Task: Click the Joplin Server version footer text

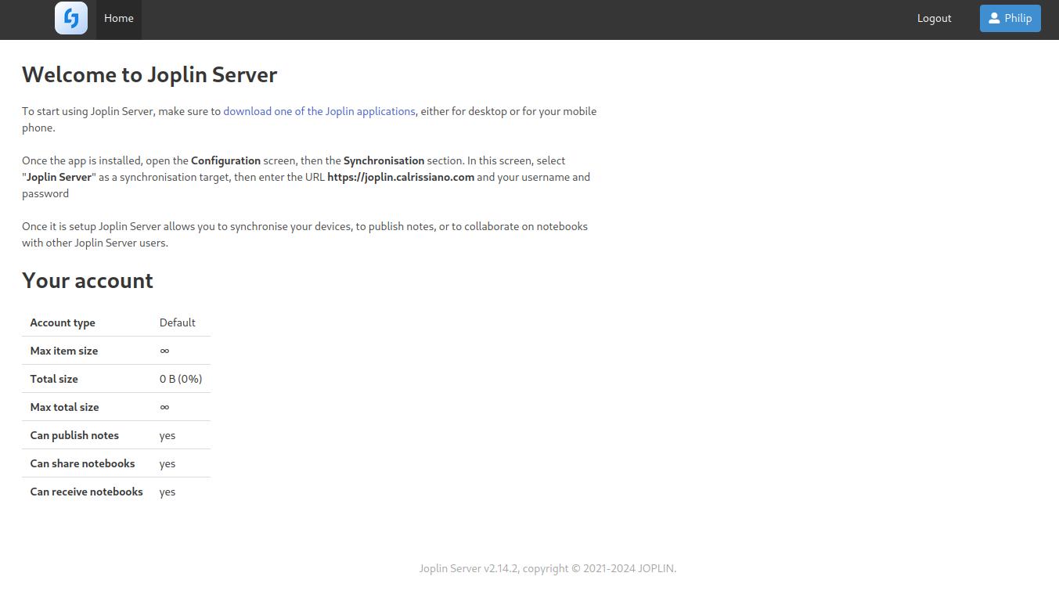Action: [547, 568]
